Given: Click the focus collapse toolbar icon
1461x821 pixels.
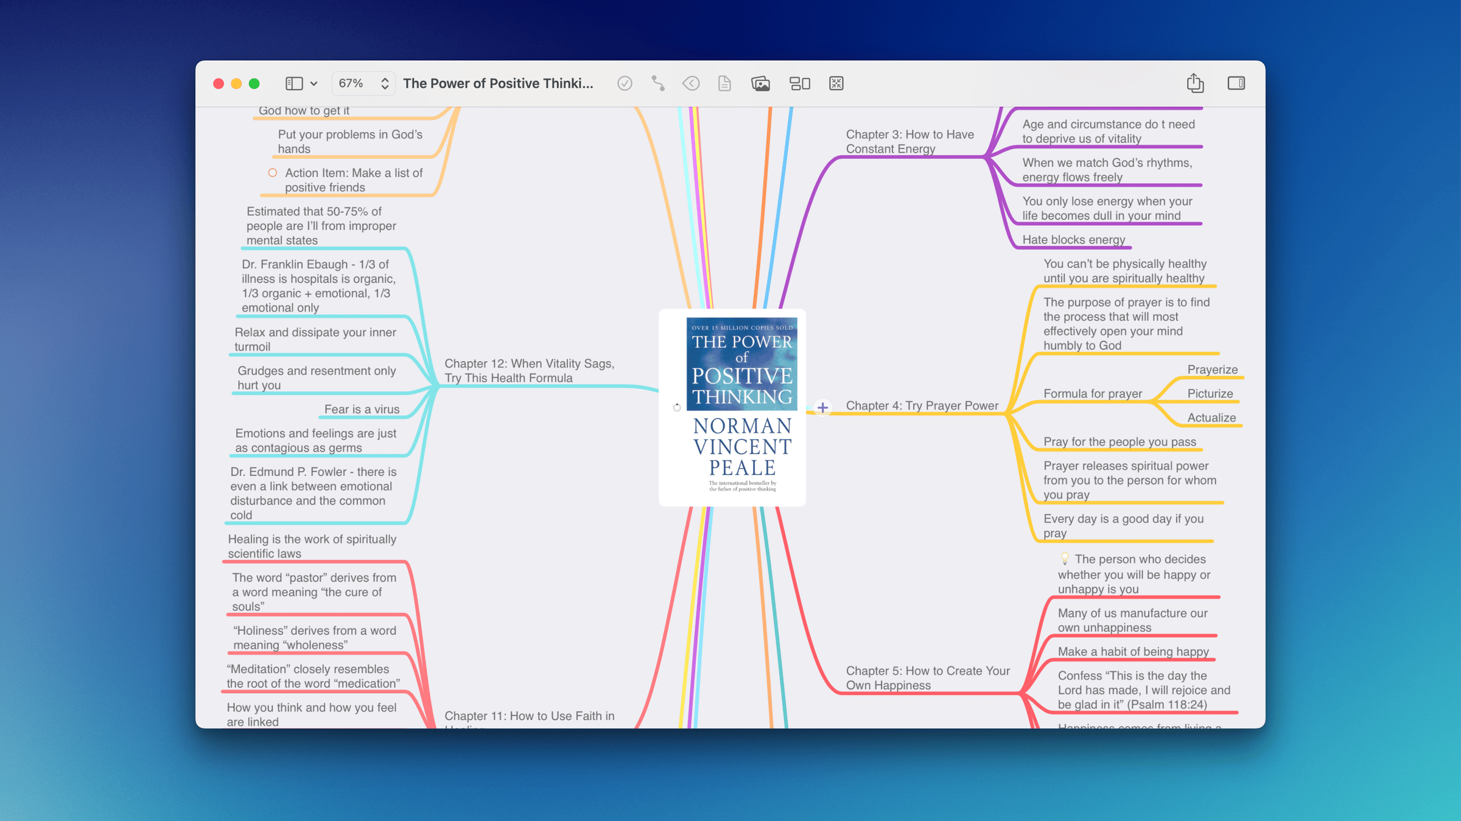Looking at the screenshot, I should coord(836,83).
